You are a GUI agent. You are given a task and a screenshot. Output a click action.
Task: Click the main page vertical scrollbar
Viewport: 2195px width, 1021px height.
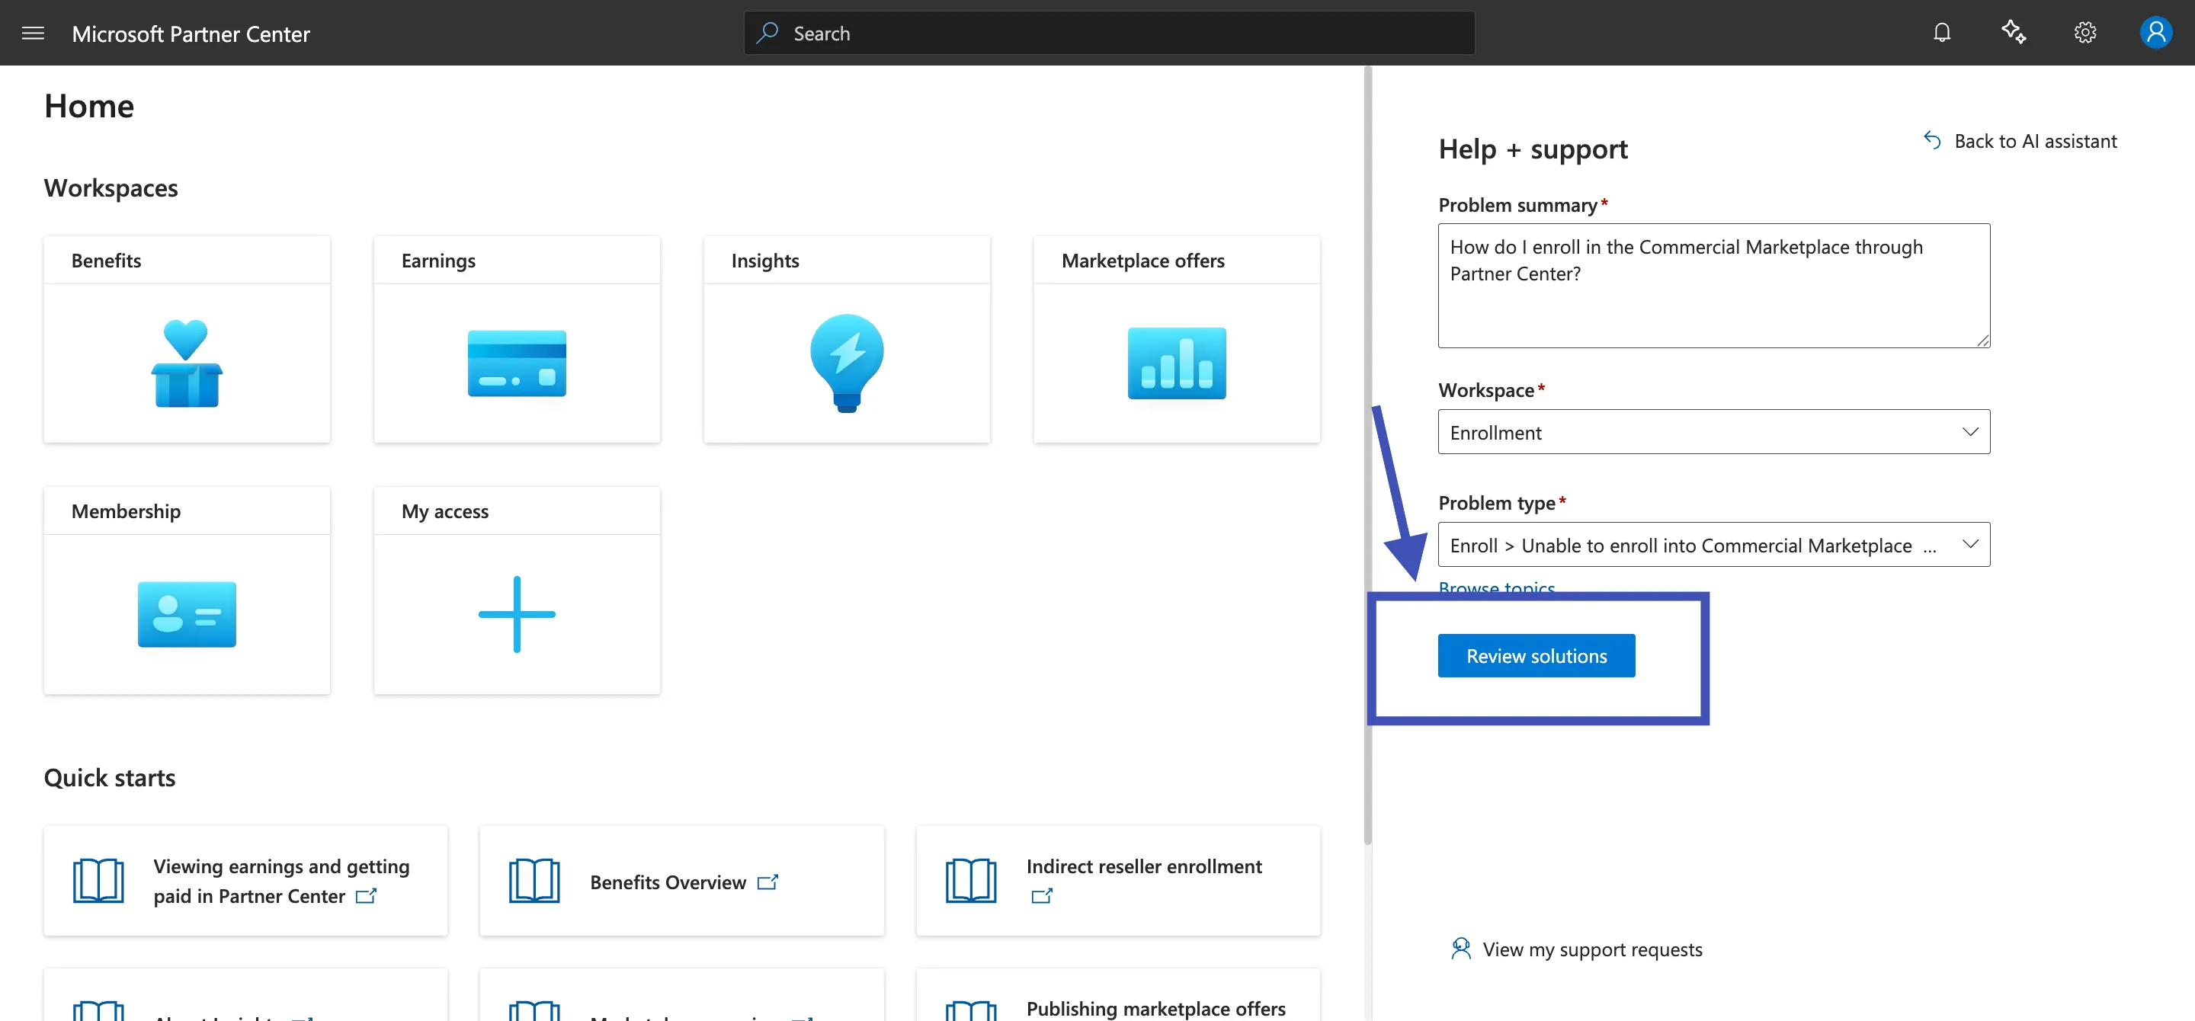1367,456
